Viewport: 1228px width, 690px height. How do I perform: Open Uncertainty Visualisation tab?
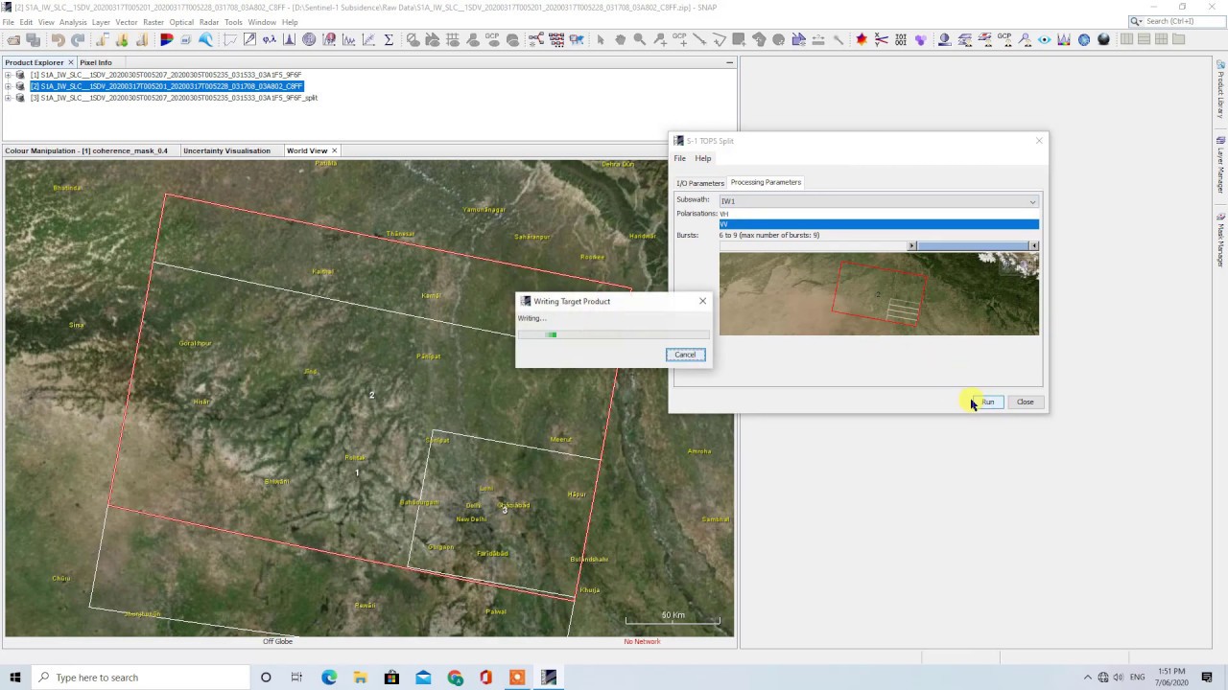(x=226, y=150)
